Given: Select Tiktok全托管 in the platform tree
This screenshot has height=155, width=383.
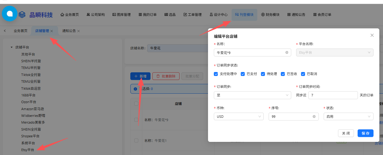Looking at the screenshot, I should (x=31, y=75).
